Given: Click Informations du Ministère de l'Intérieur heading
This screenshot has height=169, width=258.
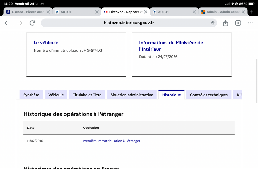Looking at the screenshot, I should pos(171,46).
